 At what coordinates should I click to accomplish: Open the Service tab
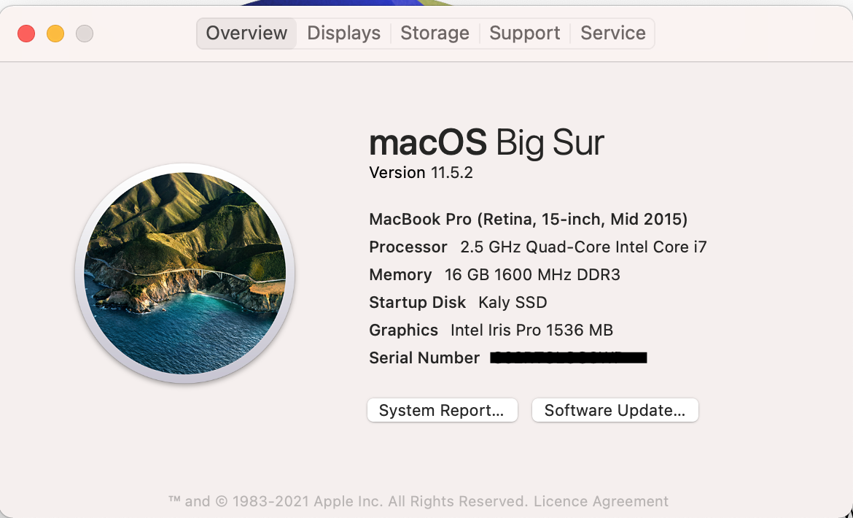pyautogui.click(x=612, y=33)
